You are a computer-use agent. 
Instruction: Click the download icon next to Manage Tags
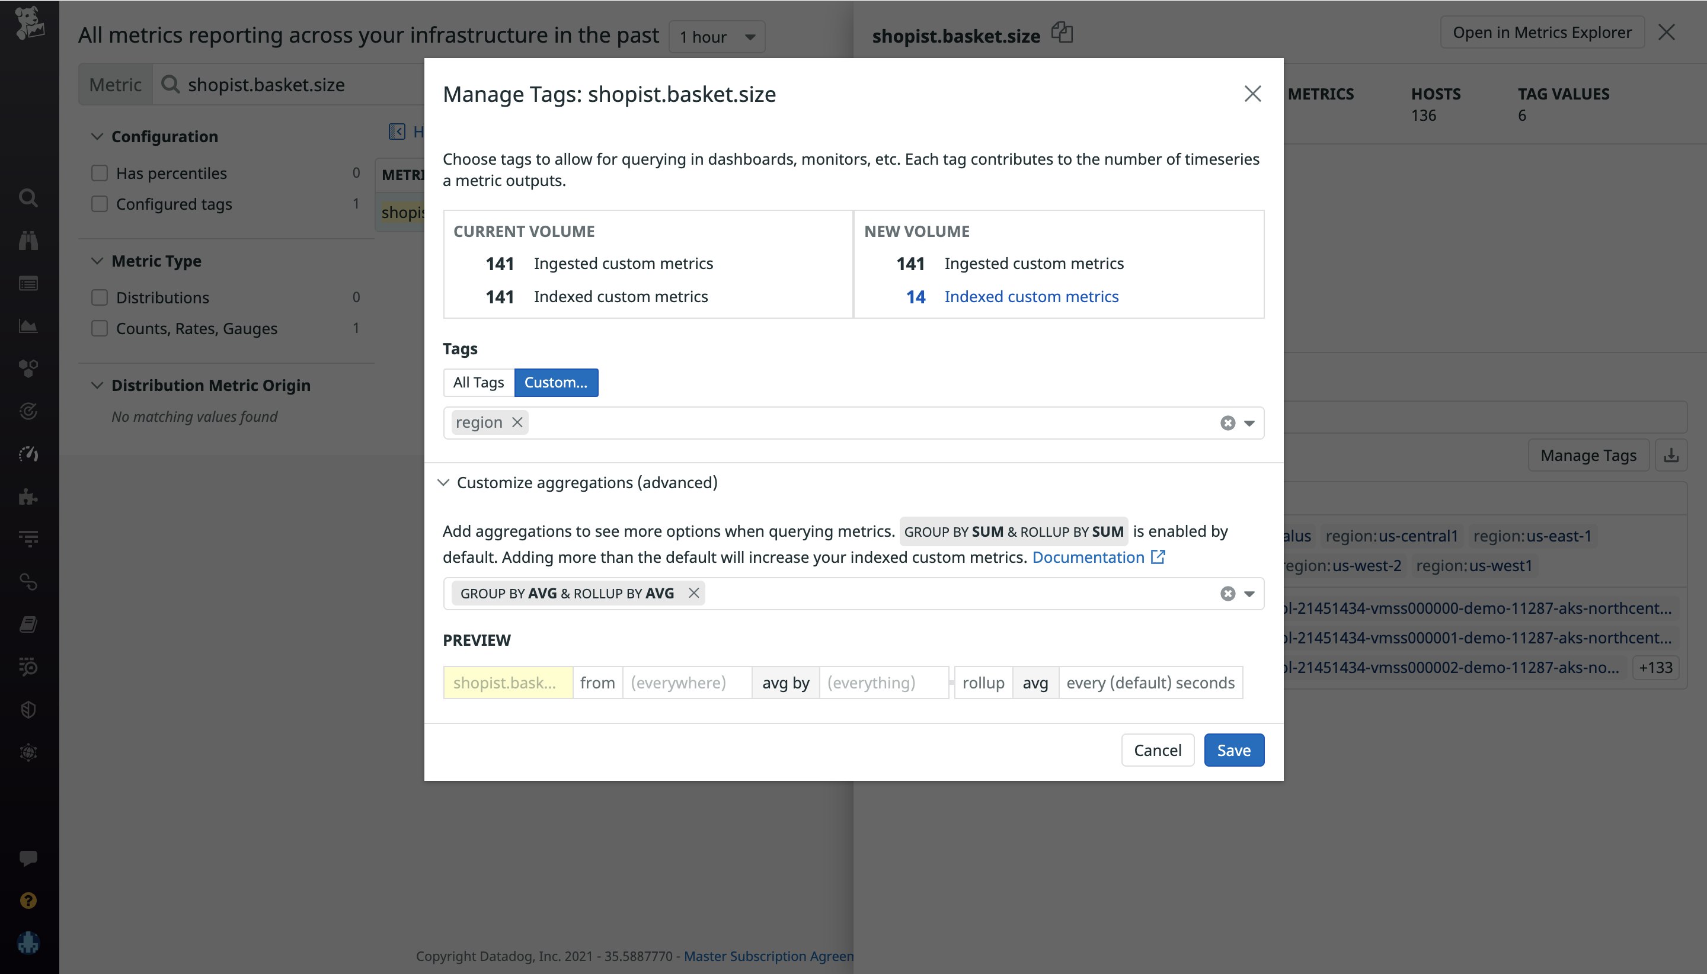1672,455
